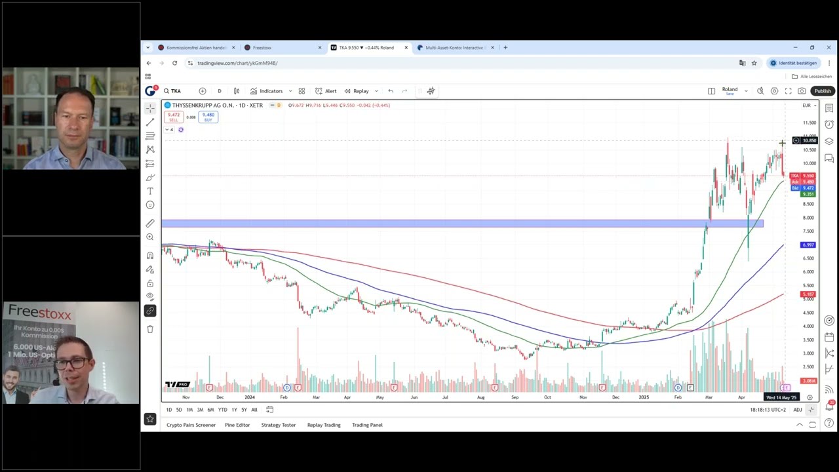
Task: Open the TKA symbol search
Action: 172,91
